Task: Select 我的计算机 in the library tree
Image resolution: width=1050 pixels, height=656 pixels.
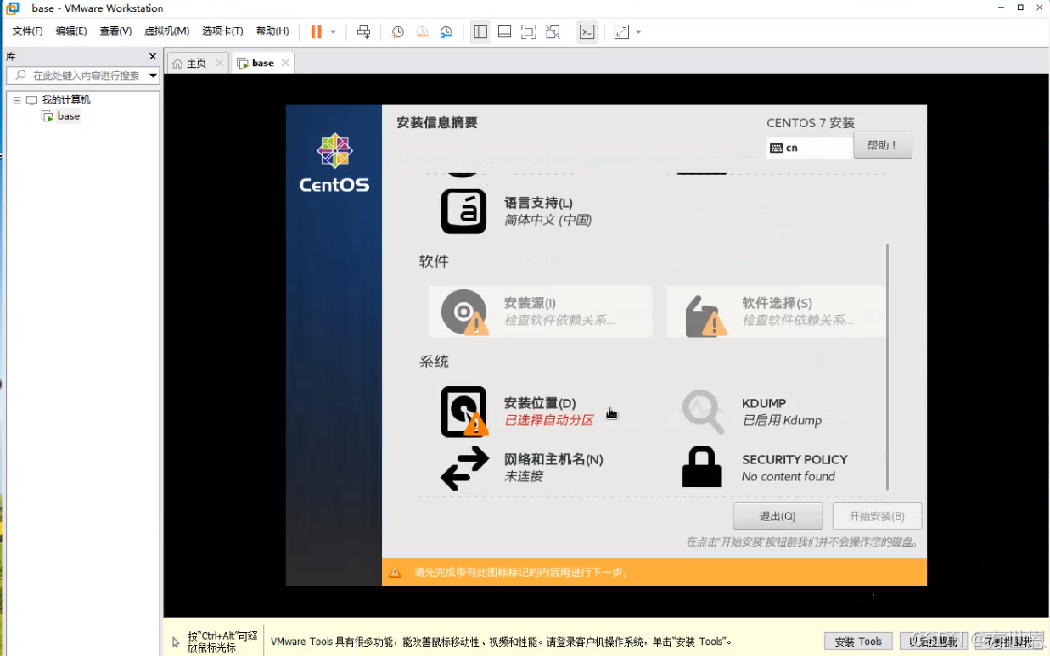Action: (66, 100)
